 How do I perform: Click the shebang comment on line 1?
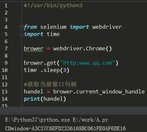pyautogui.click(x=53, y=6)
